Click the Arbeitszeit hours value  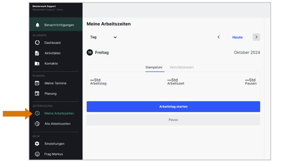point(172,80)
